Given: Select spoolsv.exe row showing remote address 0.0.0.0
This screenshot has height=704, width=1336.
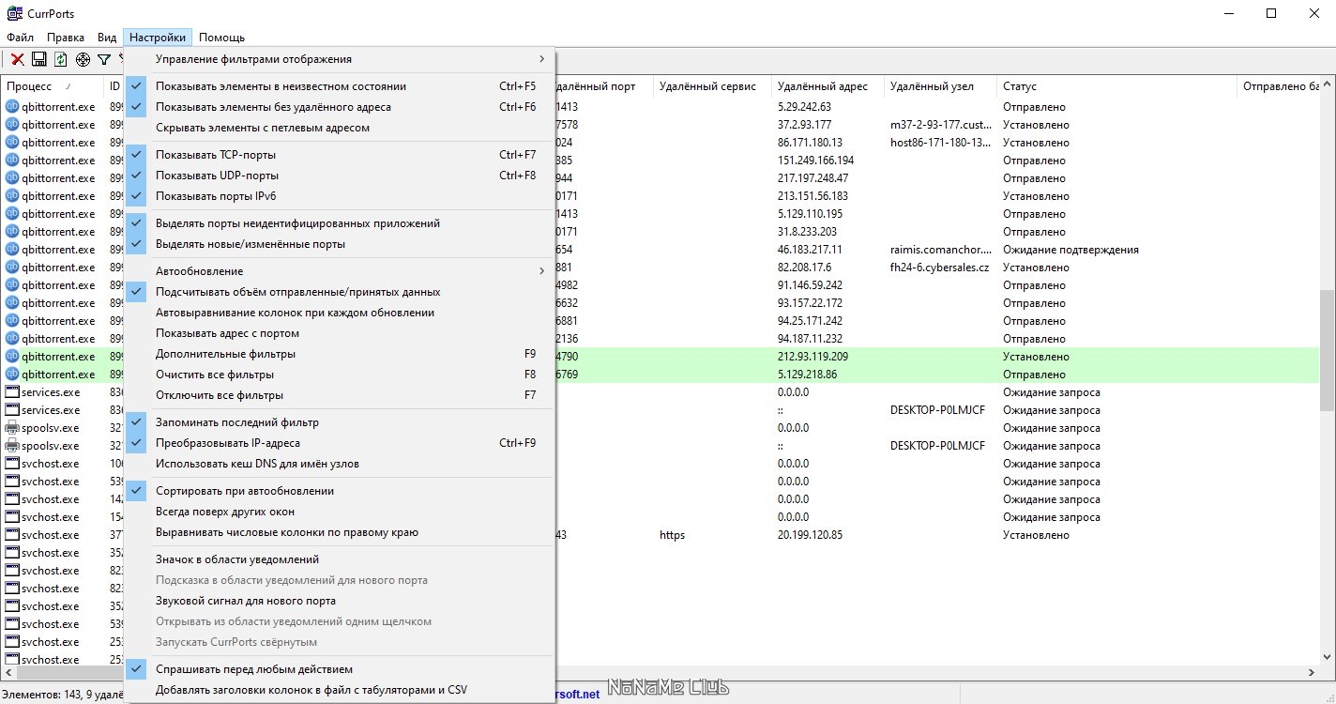Looking at the screenshot, I should click(x=660, y=428).
